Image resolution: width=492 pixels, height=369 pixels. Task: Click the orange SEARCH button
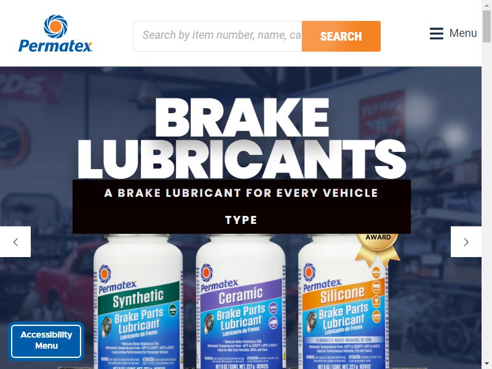[x=341, y=36]
